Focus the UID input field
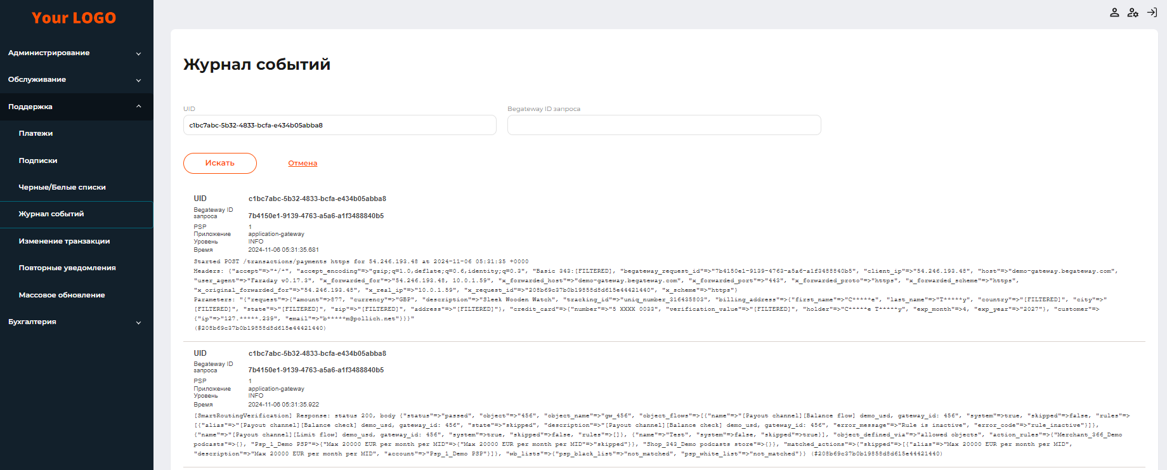Image resolution: width=1167 pixels, height=470 pixels. [x=339, y=126]
